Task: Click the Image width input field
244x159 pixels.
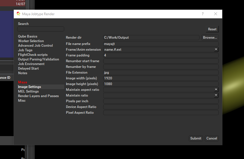Action: [x=161, y=78]
